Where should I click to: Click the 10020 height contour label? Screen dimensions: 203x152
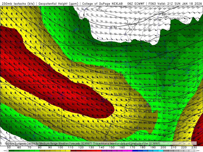(167, 85)
